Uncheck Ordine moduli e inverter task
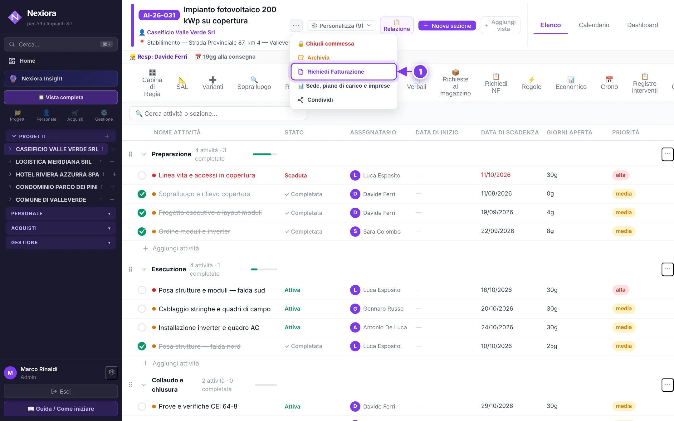This screenshot has height=421, width=674. [x=142, y=231]
